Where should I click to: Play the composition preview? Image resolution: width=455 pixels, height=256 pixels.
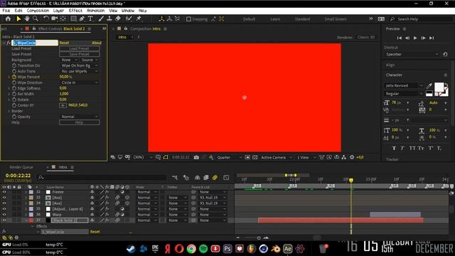click(415, 38)
